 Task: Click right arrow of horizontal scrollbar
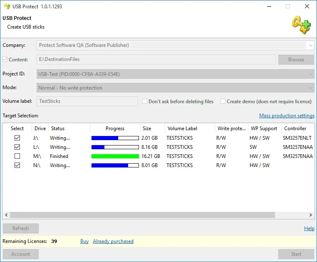coord(311,215)
